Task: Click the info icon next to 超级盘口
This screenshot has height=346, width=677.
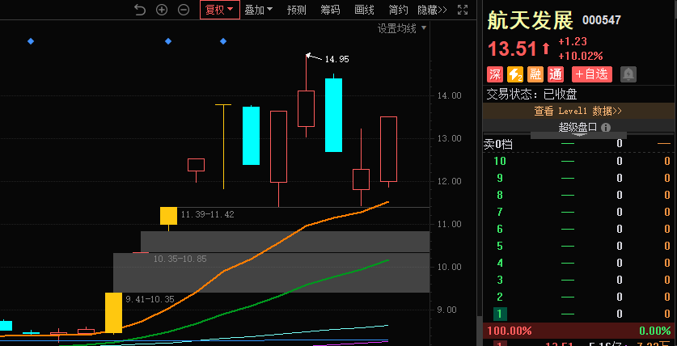Action: click(604, 127)
